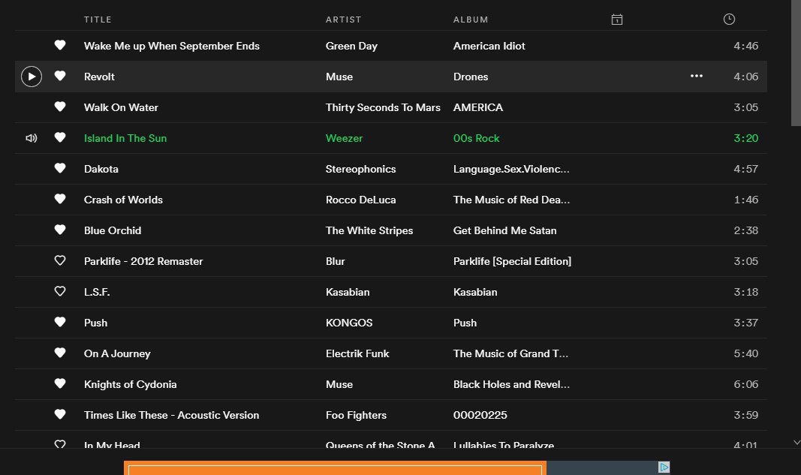Toggle the heart next to Dakota
Screen dimensions: 801x475
click(x=60, y=167)
